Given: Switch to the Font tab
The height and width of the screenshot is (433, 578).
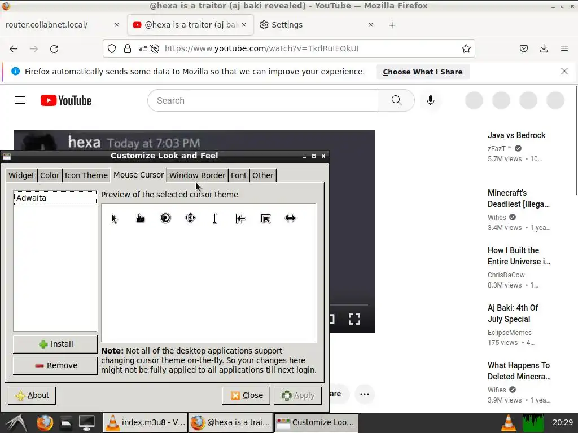Looking at the screenshot, I should pyautogui.click(x=239, y=175).
